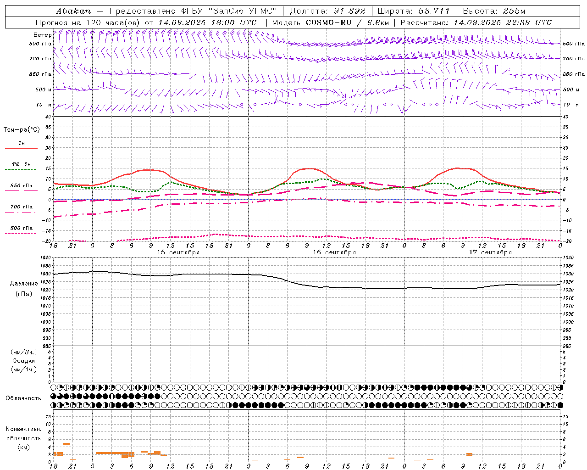Click the "Модель COSMO-RU / 6.6км" text
Image resolution: width=587 pixels, height=470 pixels.
point(330,22)
